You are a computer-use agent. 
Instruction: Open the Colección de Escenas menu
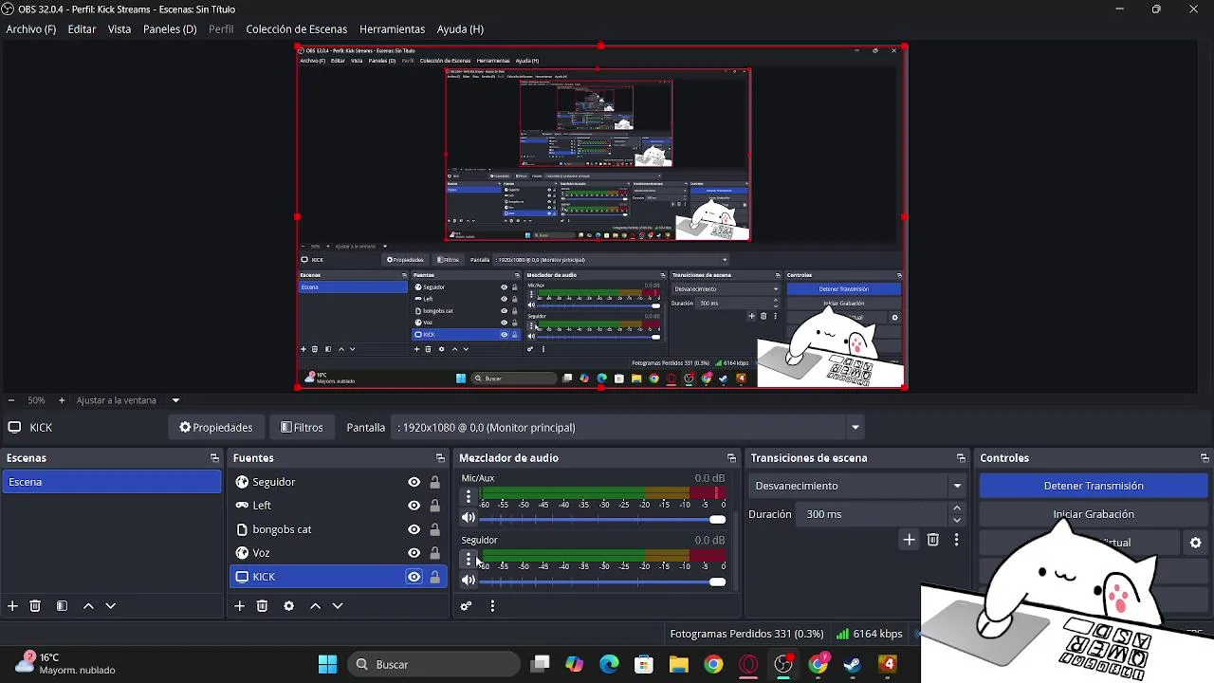[297, 29]
